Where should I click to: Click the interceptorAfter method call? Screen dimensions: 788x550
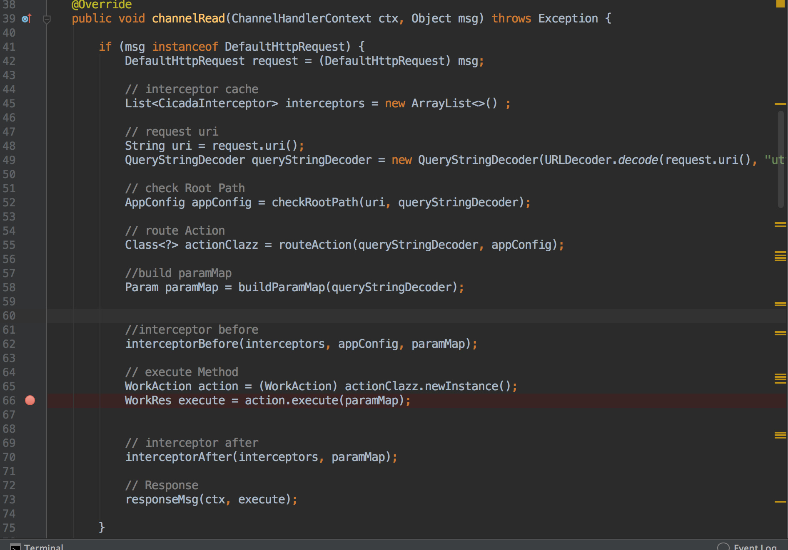tap(179, 457)
